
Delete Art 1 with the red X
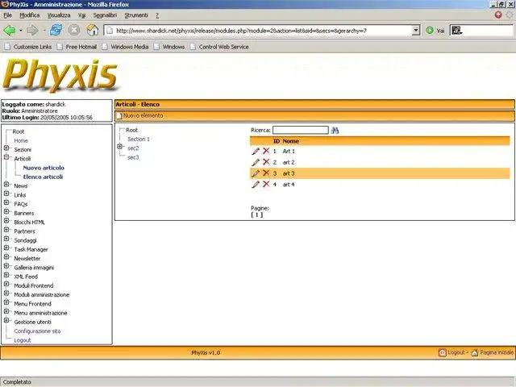(x=266, y=151)
